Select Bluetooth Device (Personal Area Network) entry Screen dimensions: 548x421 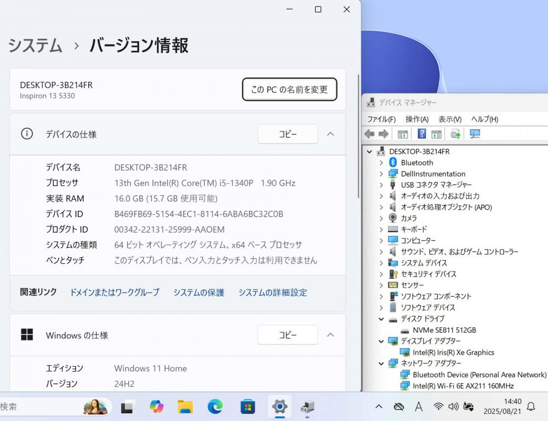(479, 374)
